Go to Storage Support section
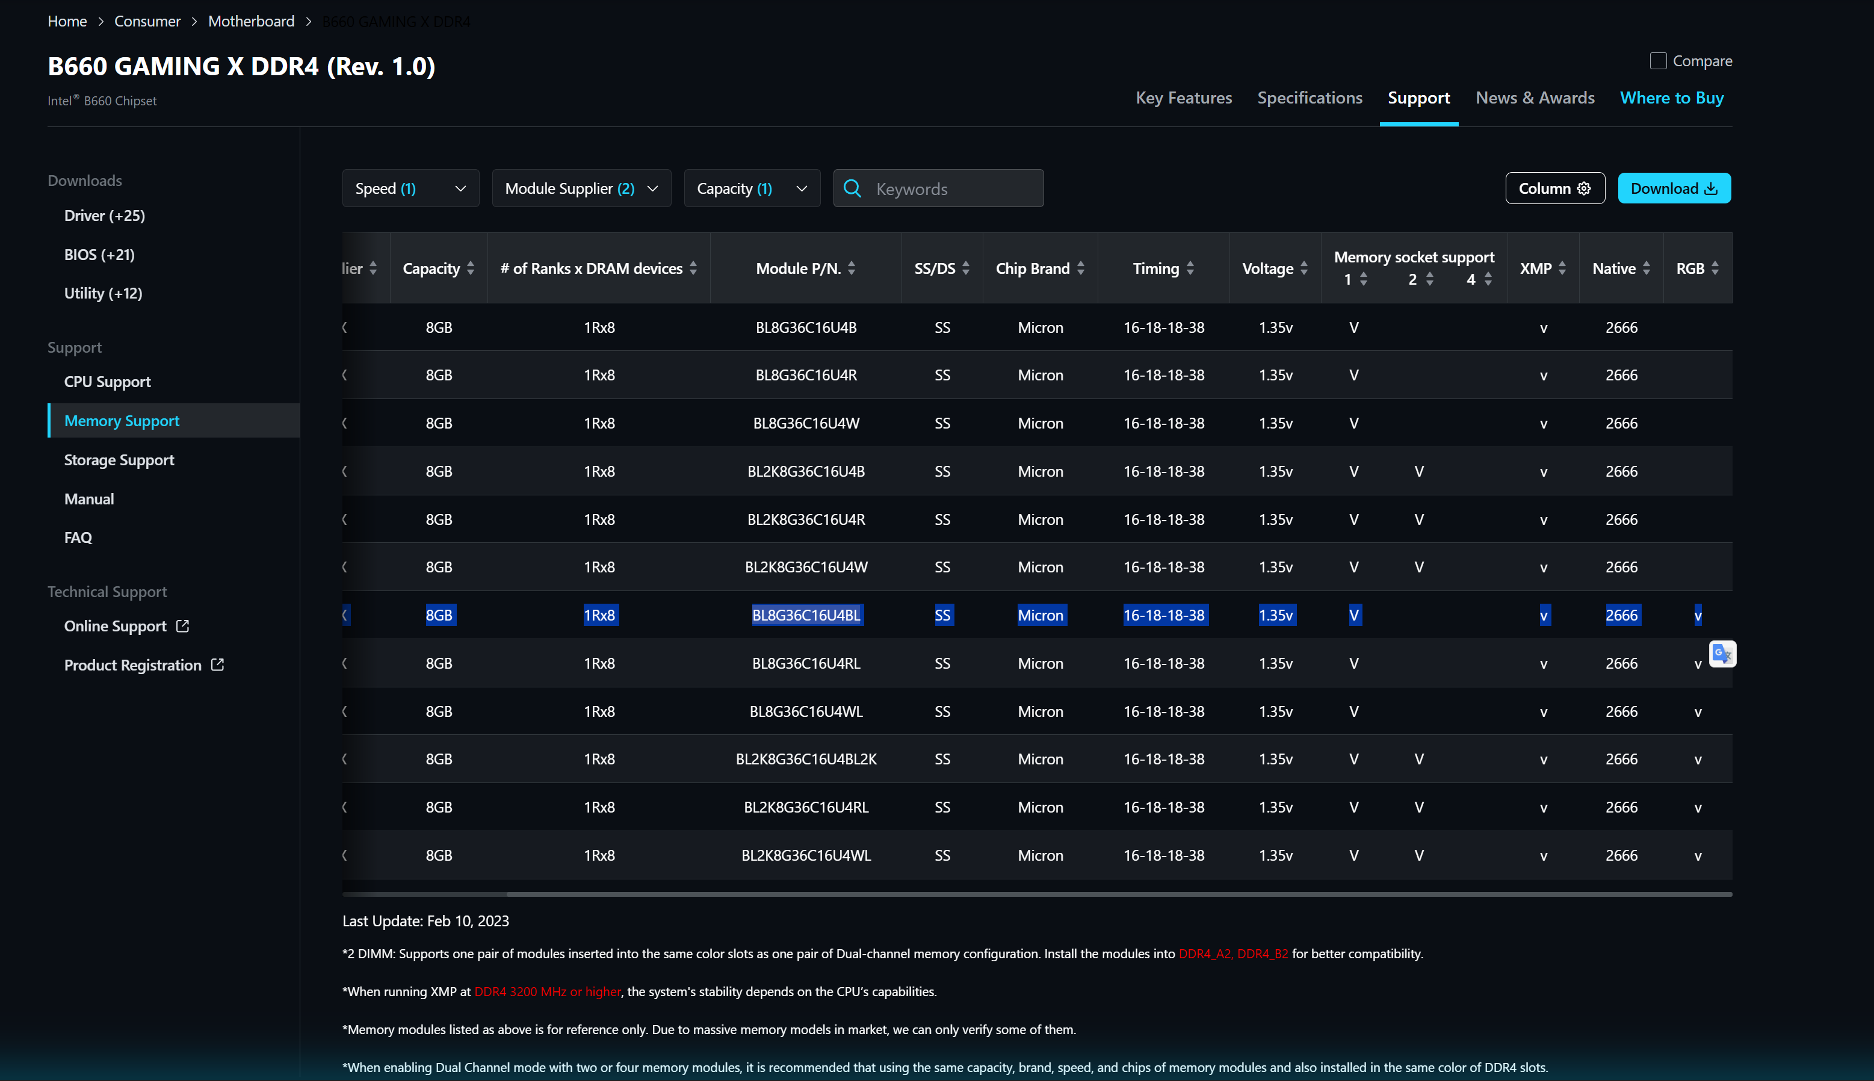Viewport: 1874px width, 1081px height. (x=120, y=460)
